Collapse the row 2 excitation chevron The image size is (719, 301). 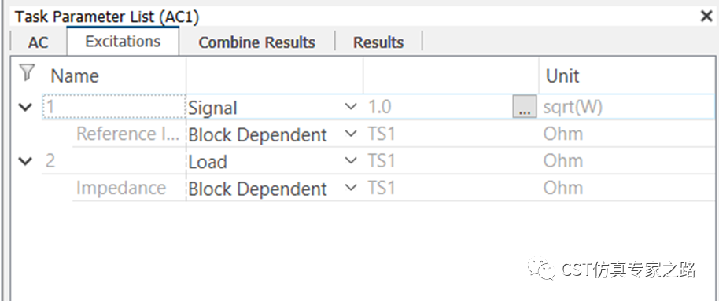[26, 161]
